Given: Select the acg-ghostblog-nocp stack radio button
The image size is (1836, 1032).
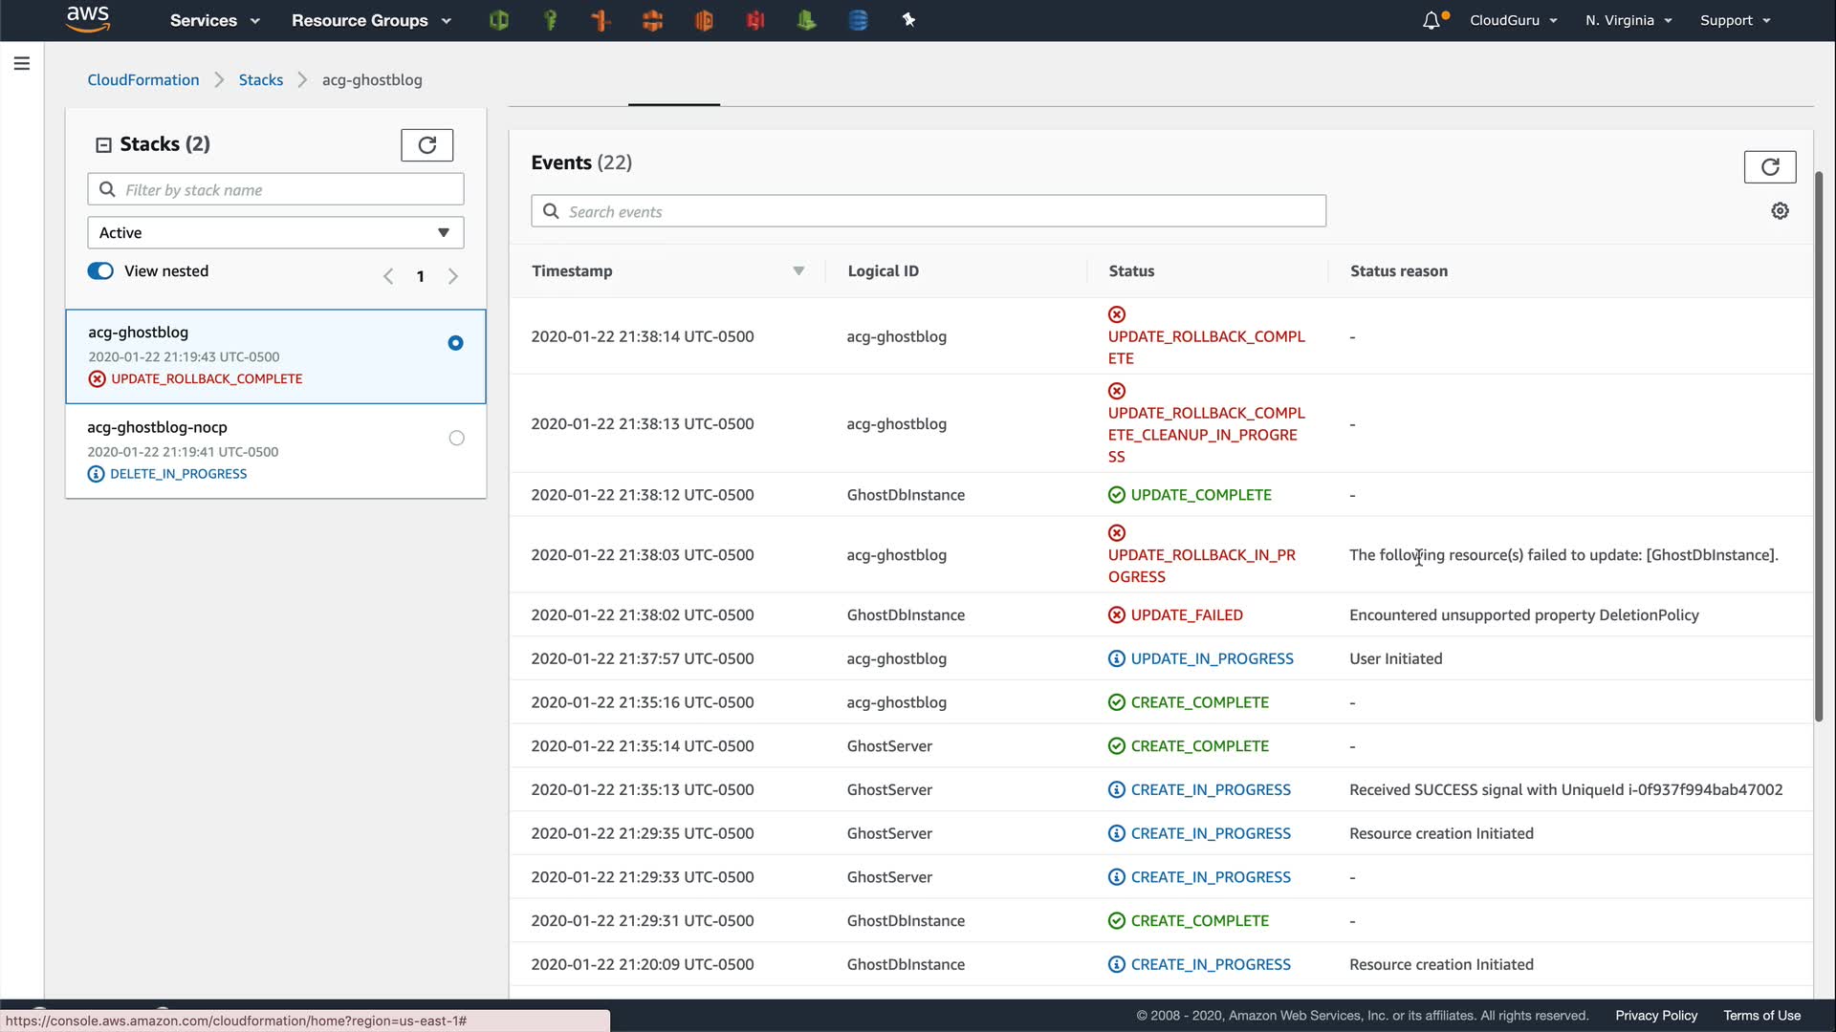Looking at the screenshot, I should 456,438.
